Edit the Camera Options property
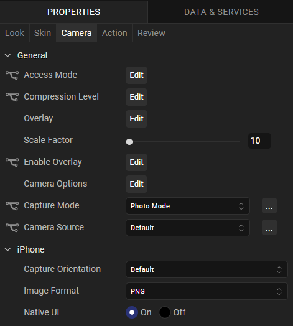The width and height of the screenshot is (293, 326). pyautogui.click(x=137, y=184)
